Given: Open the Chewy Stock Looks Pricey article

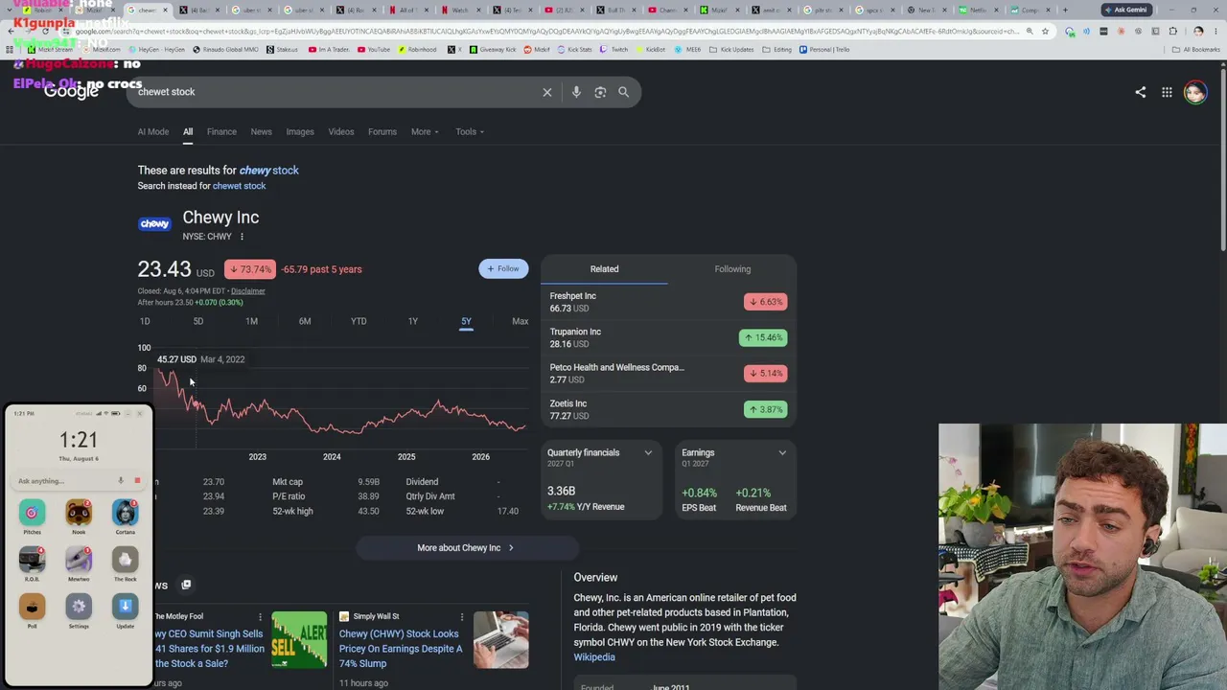Looking at the screenshot, I should (x=401, y=649).
